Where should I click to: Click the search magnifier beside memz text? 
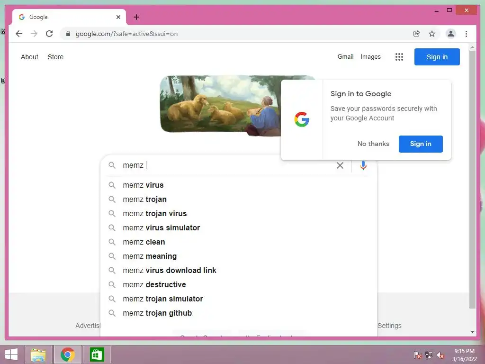coord(112,165)
